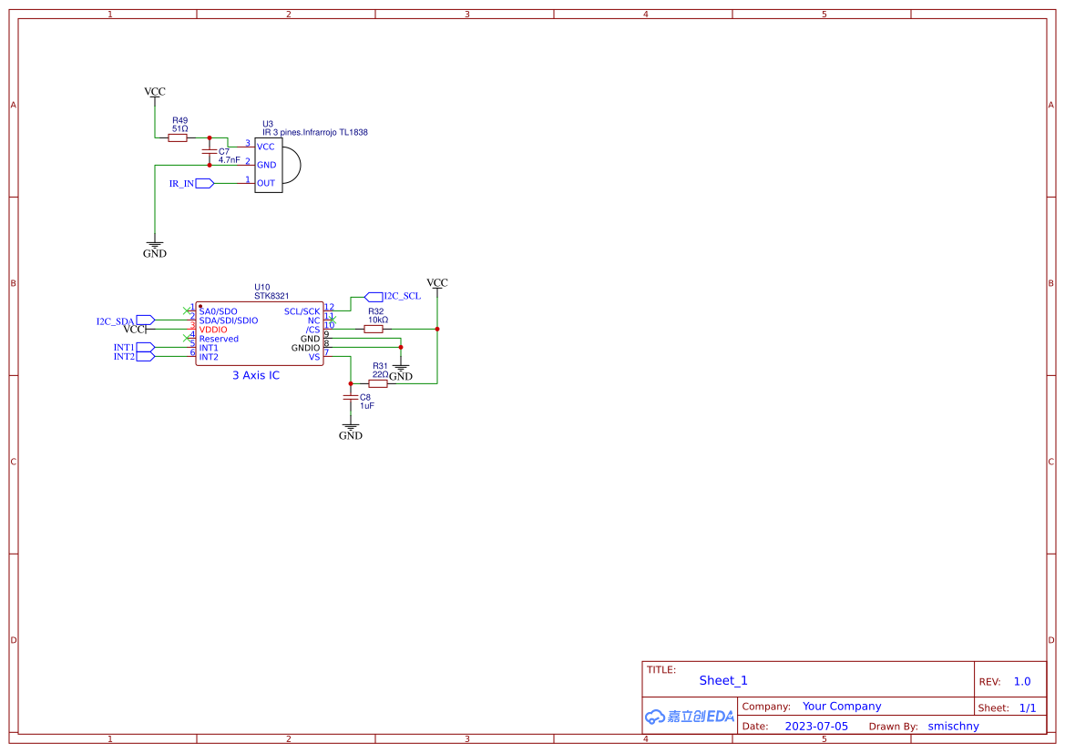Screen dimensions: 1065x753
Task: Select the I2C_SDA net port symbol
Action: tap(144, 321)
